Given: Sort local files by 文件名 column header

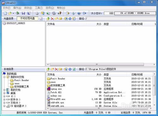Looking at the screenshot, I should pos(66,75).
